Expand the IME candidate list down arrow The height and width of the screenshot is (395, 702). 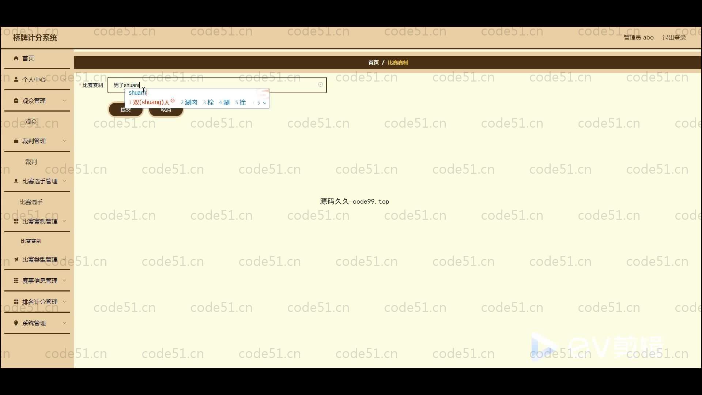pos(265,103)
